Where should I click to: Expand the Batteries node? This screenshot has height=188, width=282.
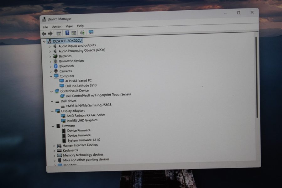tap(50, 57)
